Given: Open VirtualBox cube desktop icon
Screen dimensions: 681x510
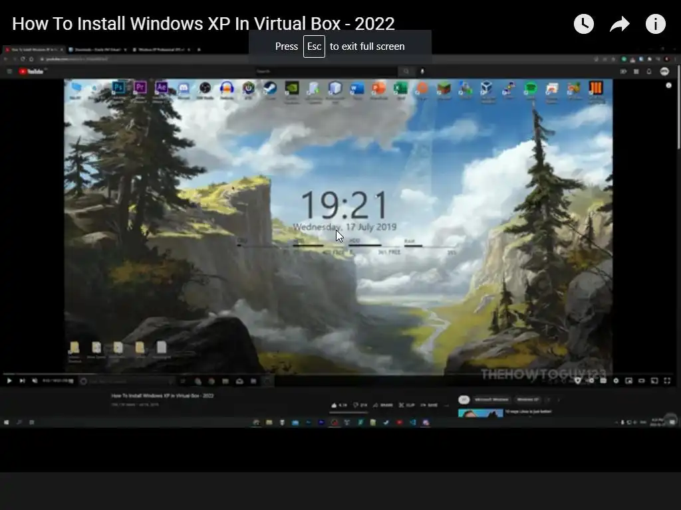Looking at the screenshot, I should tap(487, 88).
